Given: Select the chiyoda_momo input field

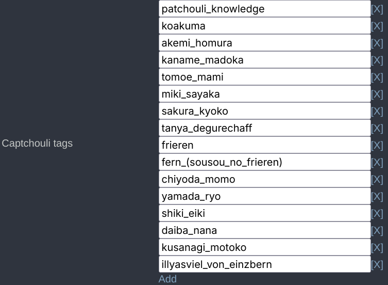Looking at the screenshot, I should tap(264, 179).
